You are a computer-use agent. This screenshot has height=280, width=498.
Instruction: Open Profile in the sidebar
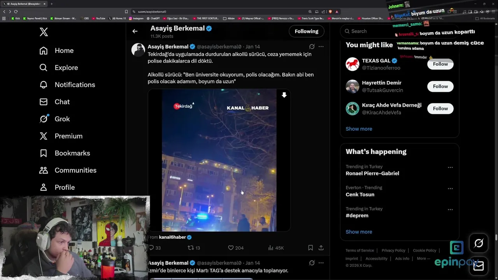coord(57,187)
